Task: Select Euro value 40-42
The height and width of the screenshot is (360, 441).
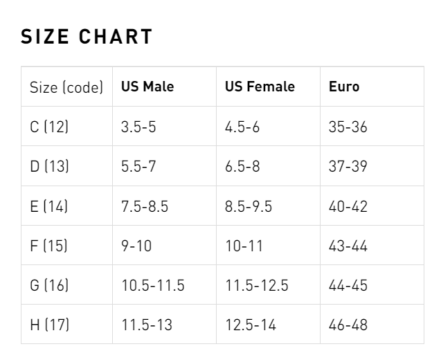Action: [x=348, y=206]
